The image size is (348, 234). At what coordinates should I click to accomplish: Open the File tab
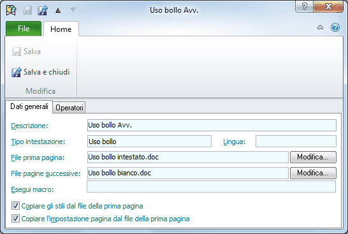(24, 29)
